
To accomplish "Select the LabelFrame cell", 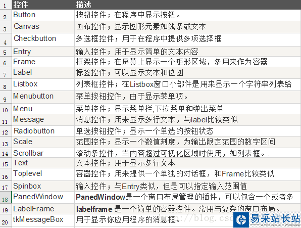I will point(43,209).
